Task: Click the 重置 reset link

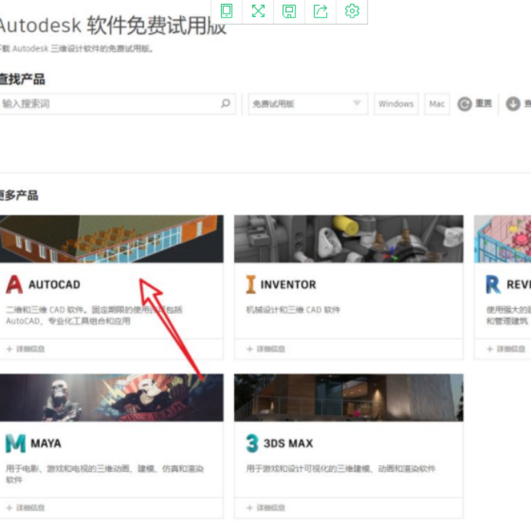Action: pos(483,104)
